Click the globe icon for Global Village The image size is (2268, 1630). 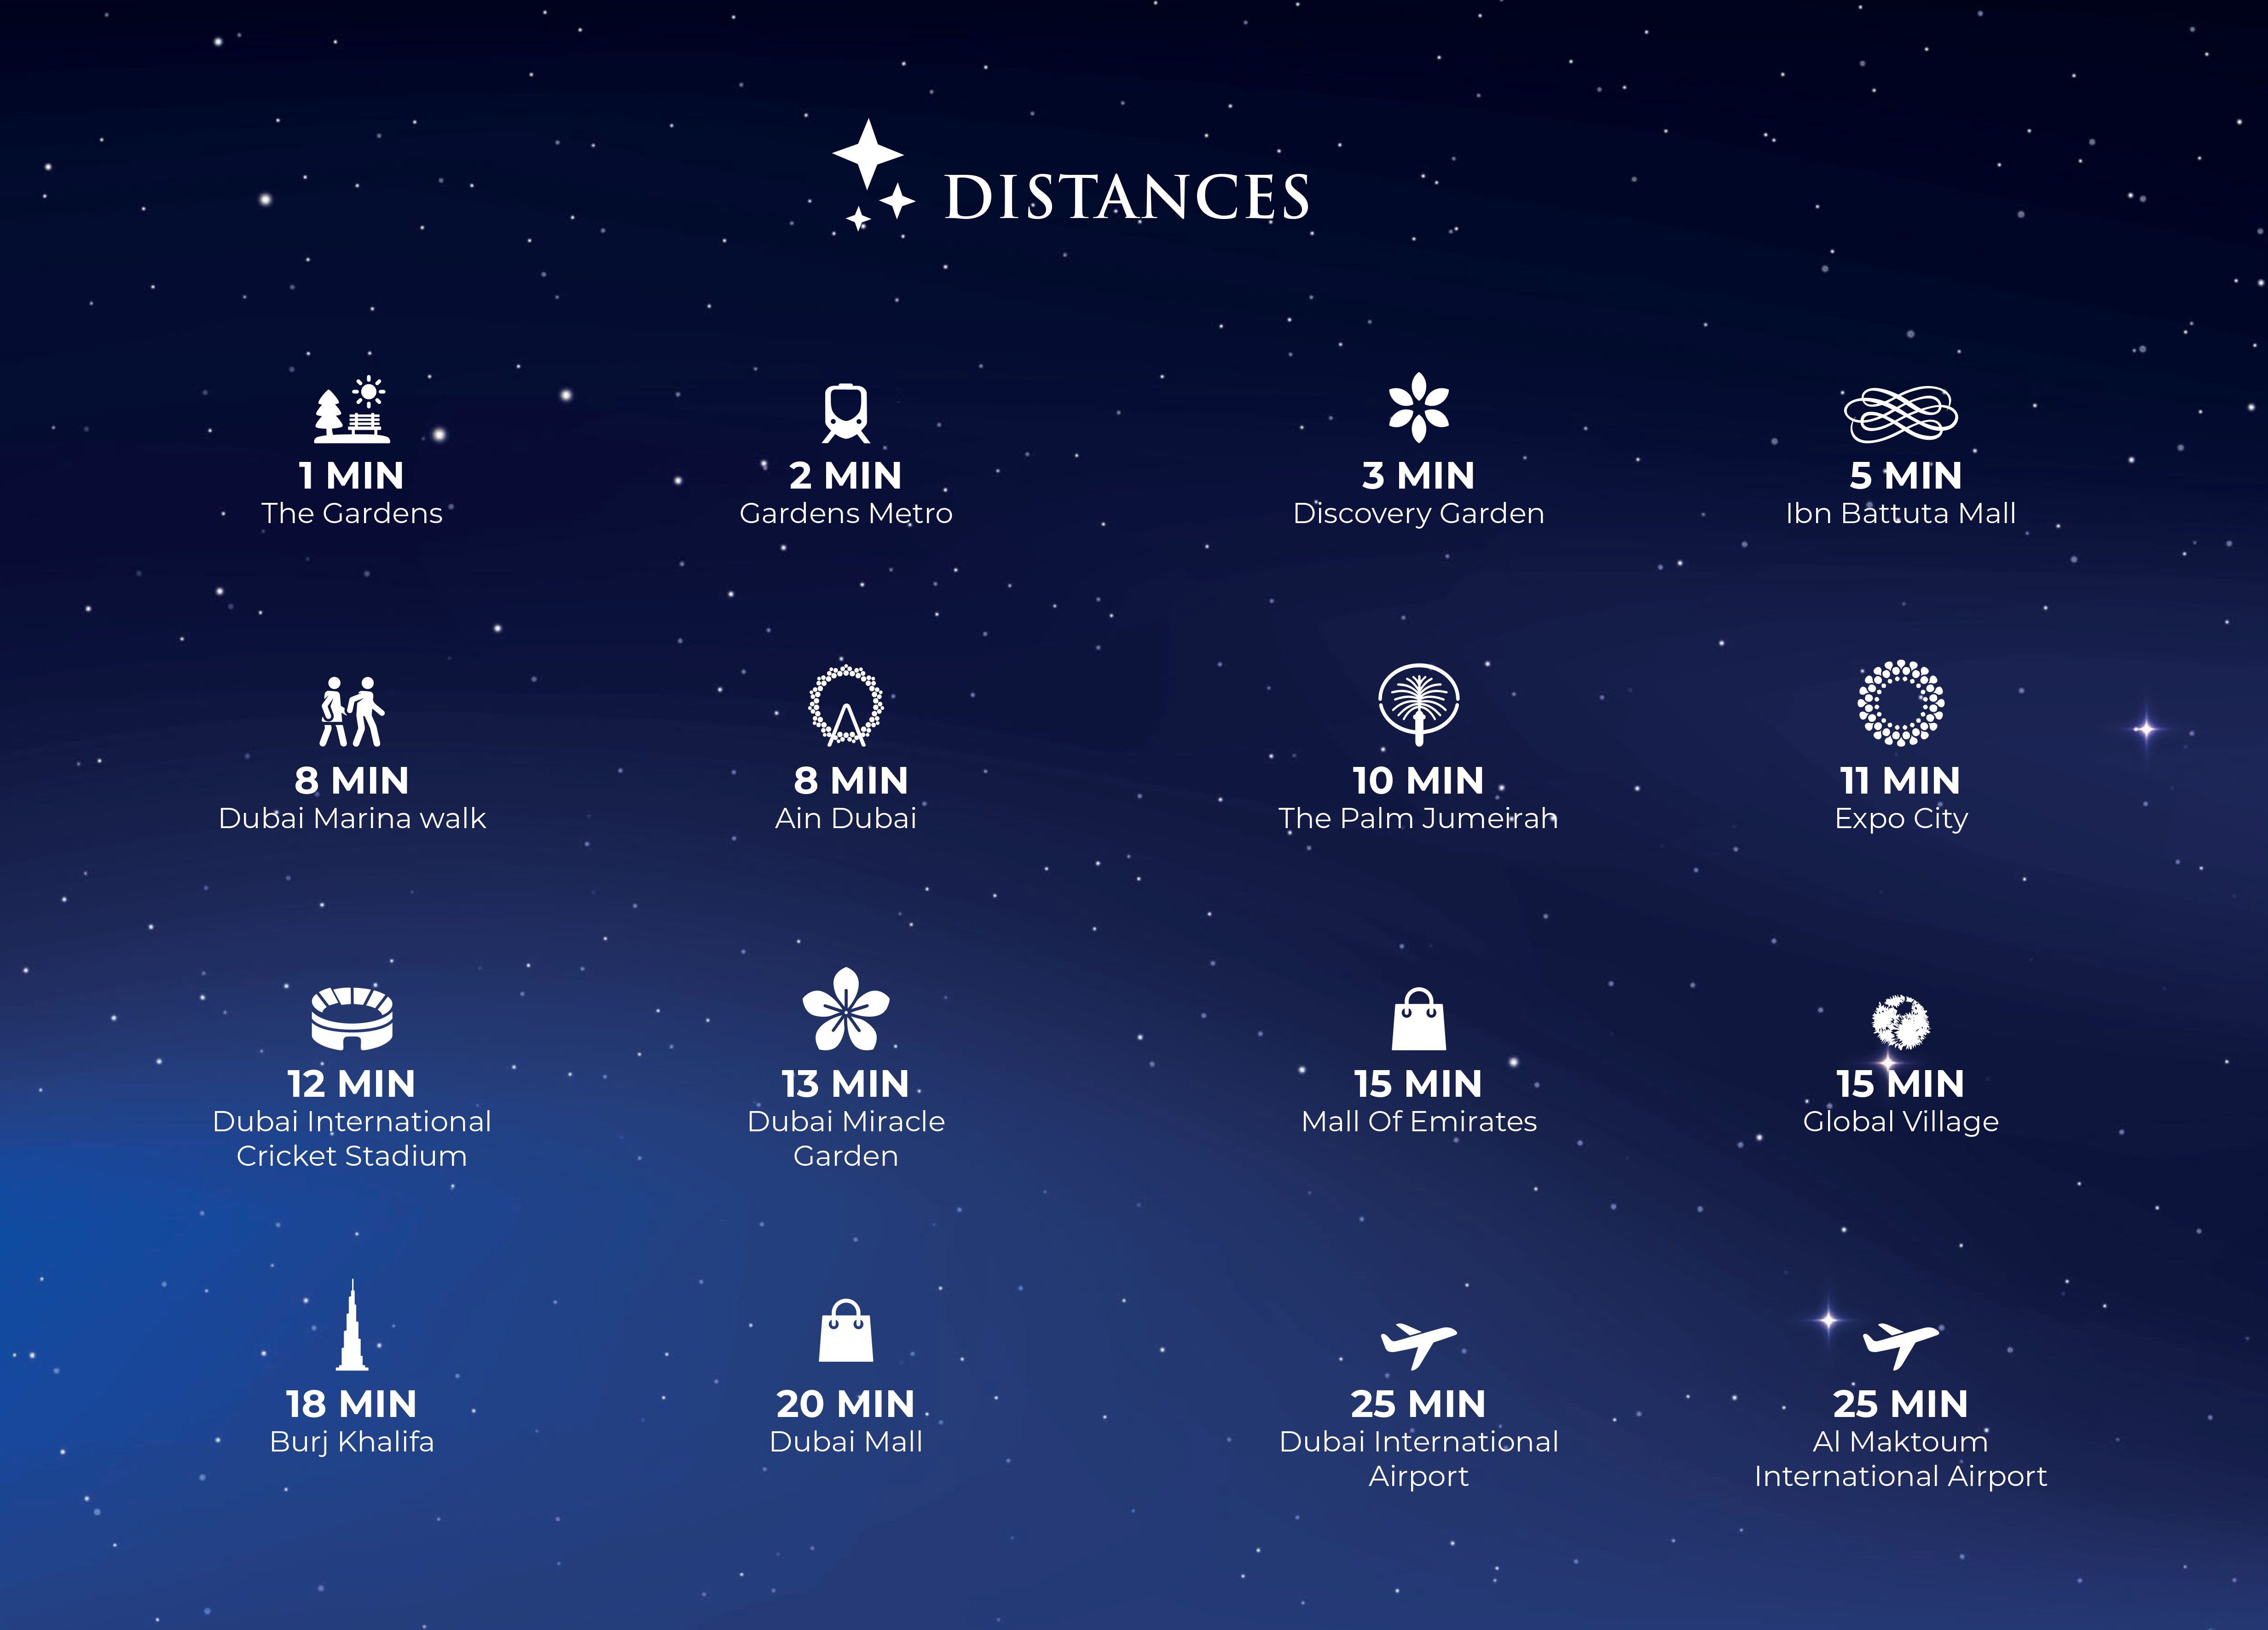(1901, 1021)
